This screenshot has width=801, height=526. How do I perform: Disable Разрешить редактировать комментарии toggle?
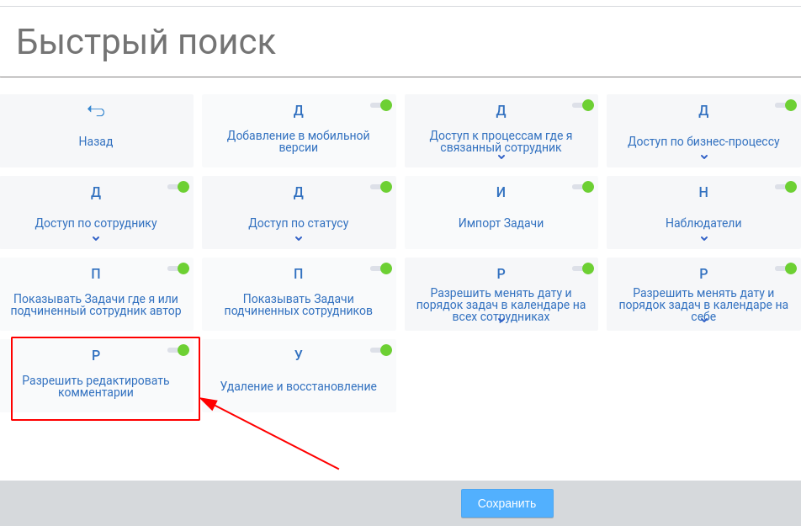178,350
